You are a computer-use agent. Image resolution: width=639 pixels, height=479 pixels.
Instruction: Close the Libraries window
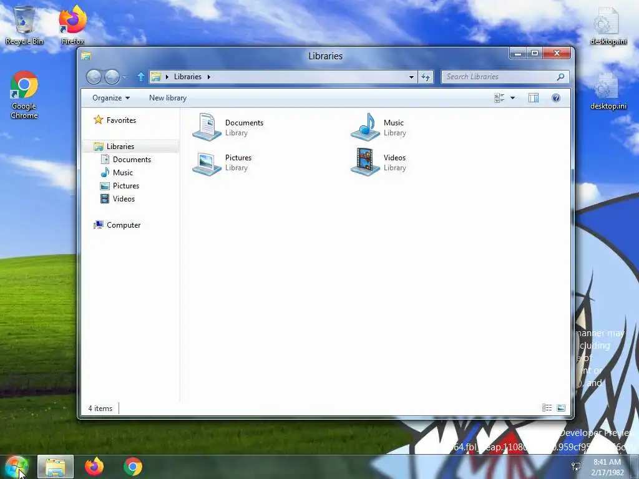pos(557,54)
